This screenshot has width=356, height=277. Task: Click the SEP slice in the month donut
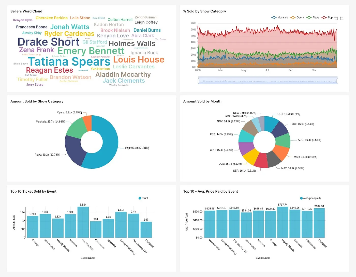click(261, 161)
